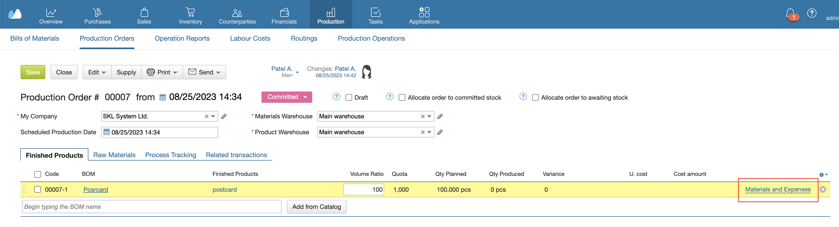Expand the My Company dropdown arrow

(x=213, y=116)
